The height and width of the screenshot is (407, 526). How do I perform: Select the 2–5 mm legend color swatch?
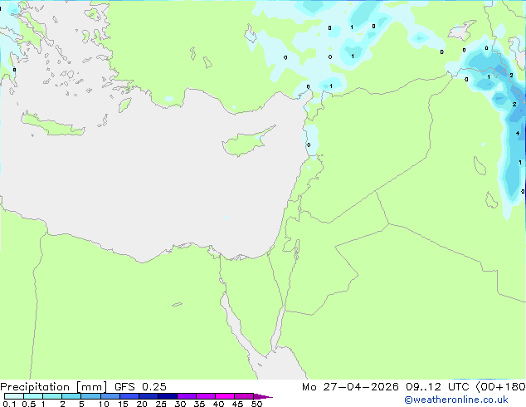(71, 396)
